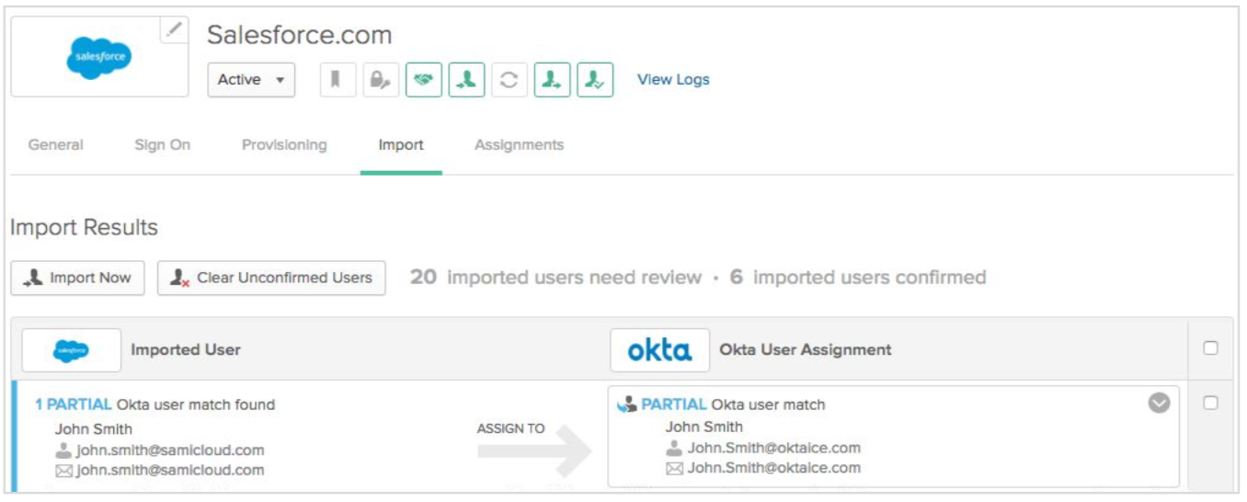Click the user with right-arrow icon
Image resolution: width=1247 pixels, height=502 pixels.
(552, 80)
